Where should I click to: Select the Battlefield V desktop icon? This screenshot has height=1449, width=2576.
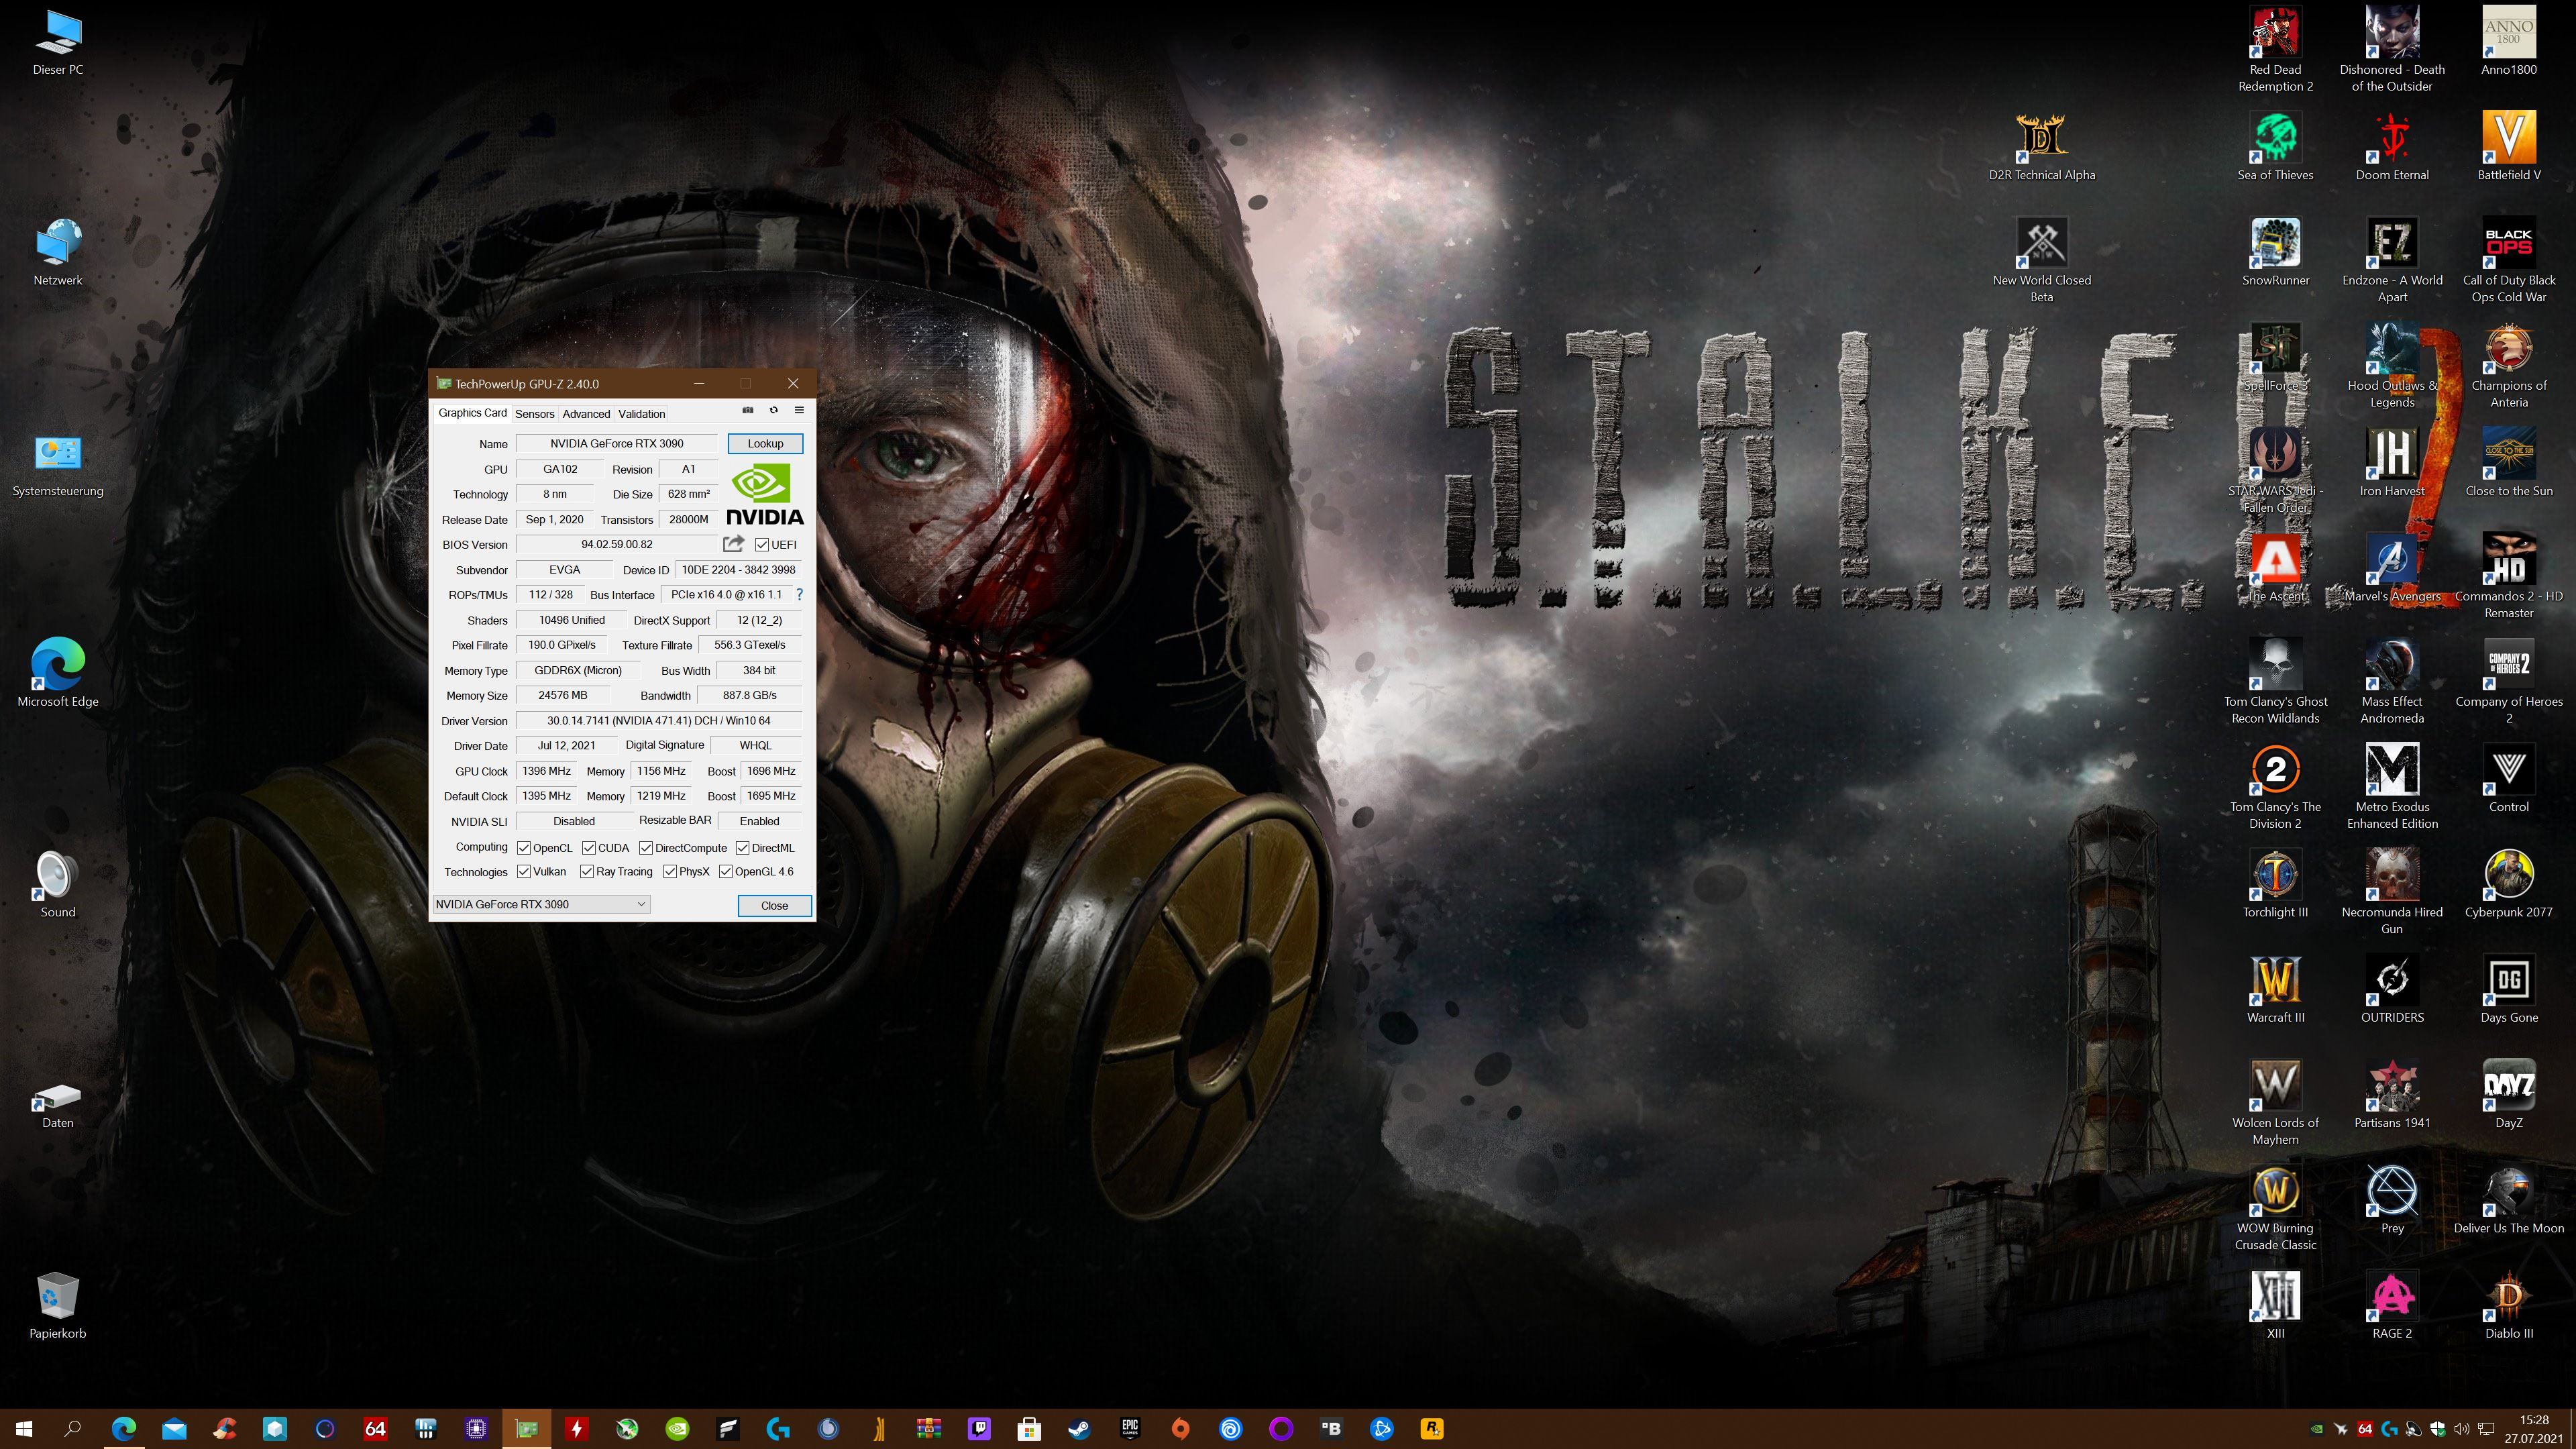[2508, 147]
